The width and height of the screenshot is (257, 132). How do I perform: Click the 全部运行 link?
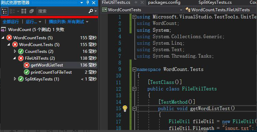(11, 22)
